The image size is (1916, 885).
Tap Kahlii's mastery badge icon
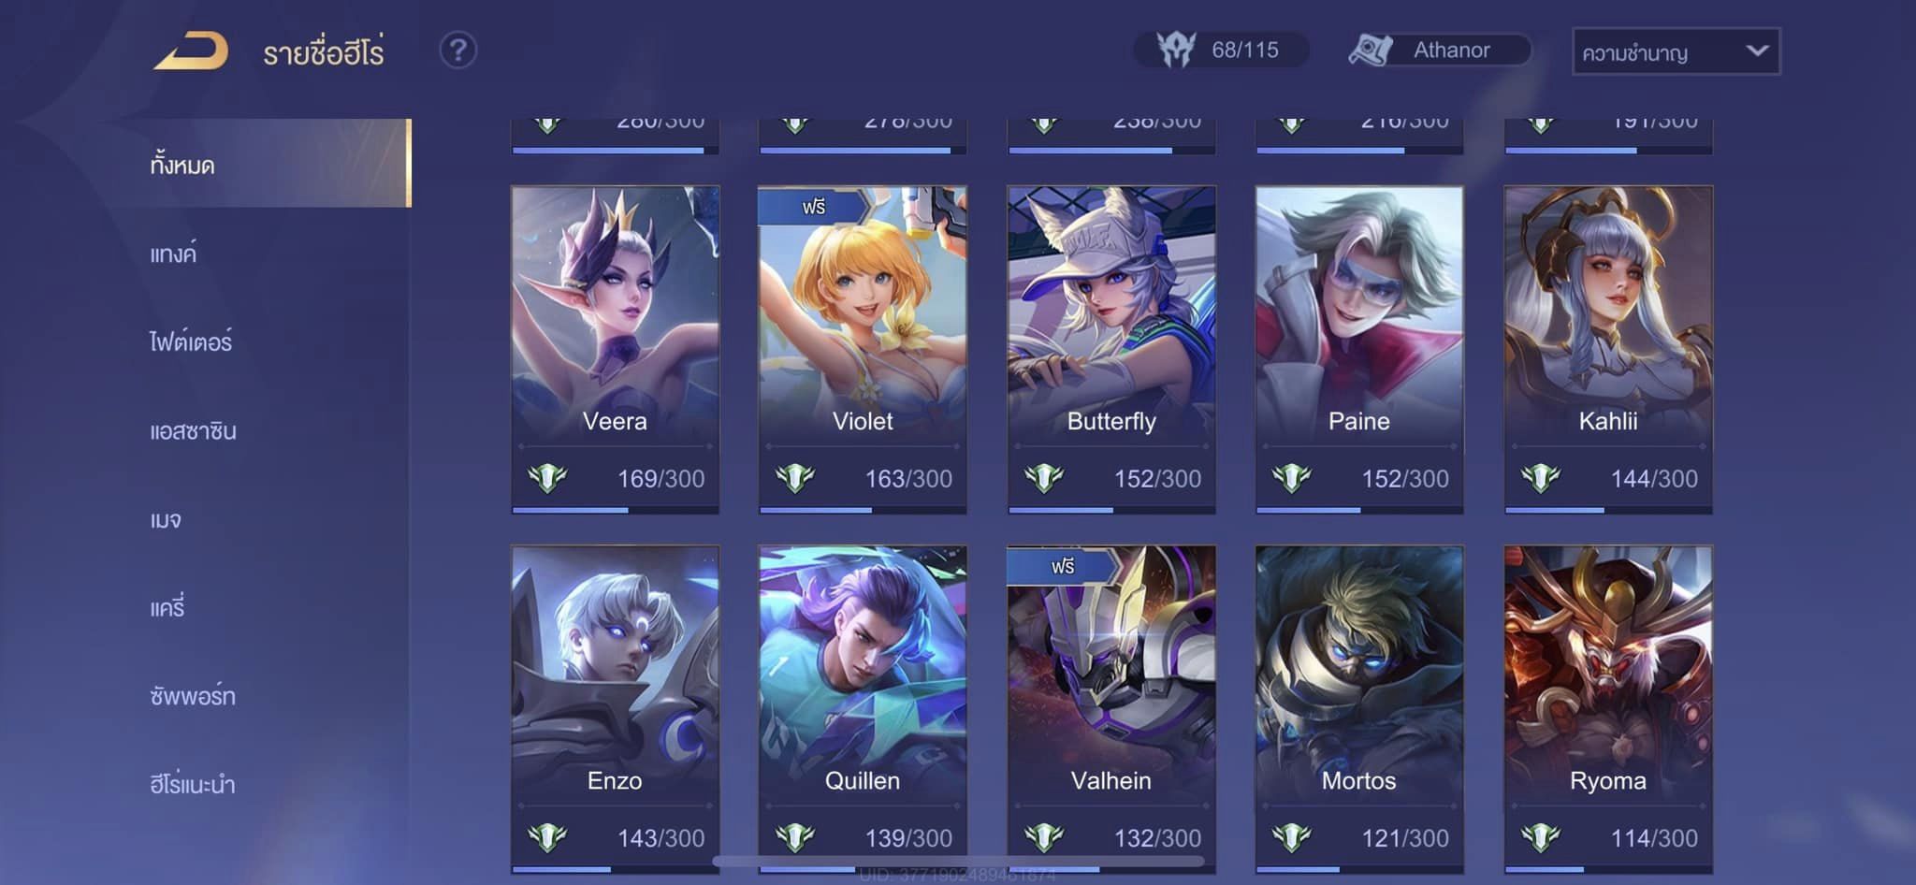point(1541,478)
